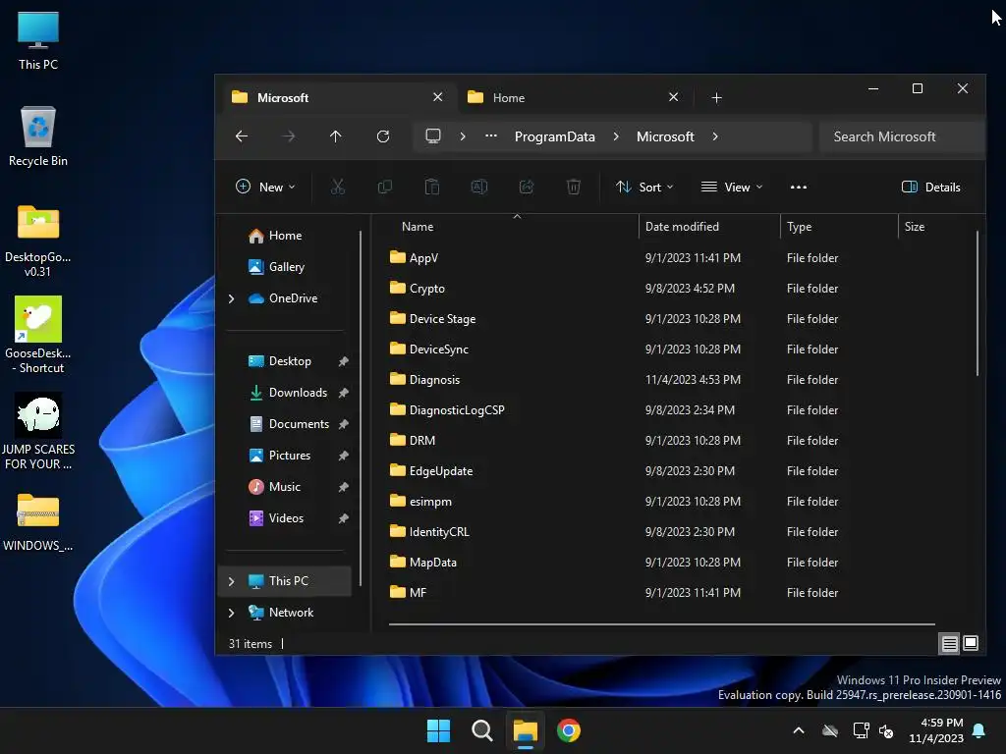Viewport: 1006px width, 754px height.
Task: Sort by the Size column header
Action: tap(915, 227)
